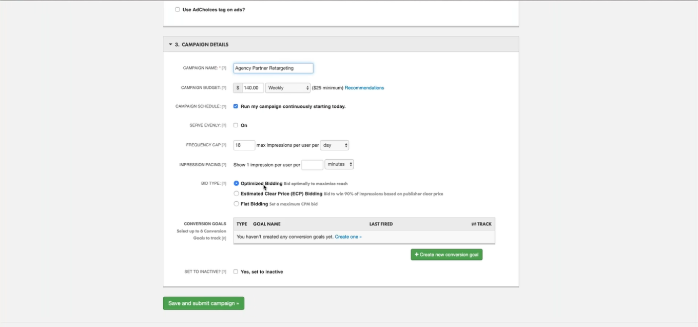Show help for Set to Inactive option
This screenshot has height=327, width=698.
point(224,272)
